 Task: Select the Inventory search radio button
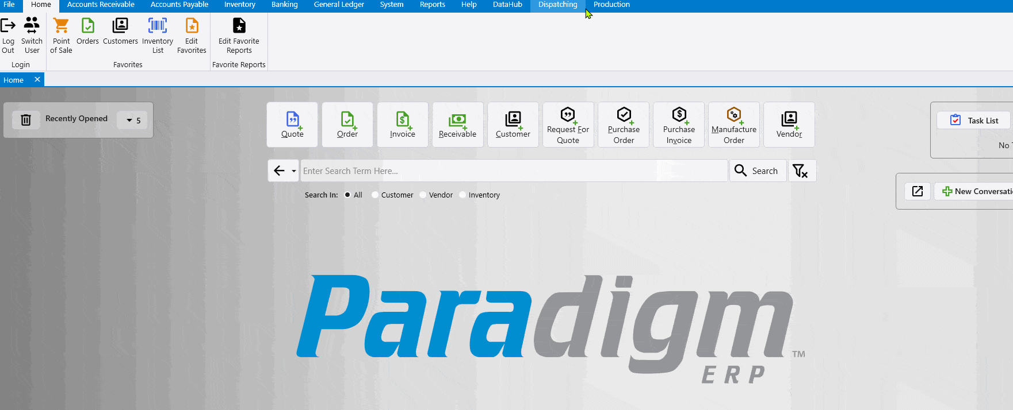(x=462, y=195)
